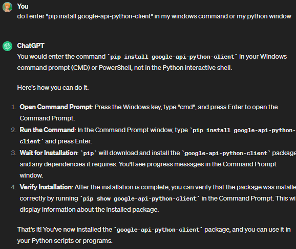Click the inline pip install code in first paragraph
Screen dimensions: 296x249
tap(173, 57)
